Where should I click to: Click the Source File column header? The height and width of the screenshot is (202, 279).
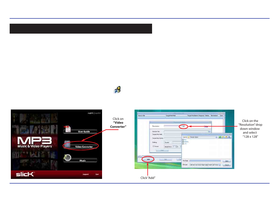point(142,115)
